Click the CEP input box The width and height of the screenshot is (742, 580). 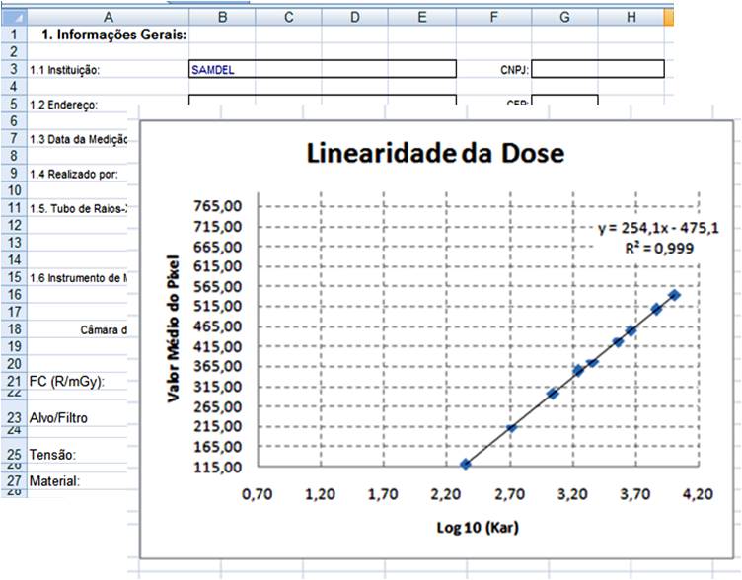[x=564, y=100]
